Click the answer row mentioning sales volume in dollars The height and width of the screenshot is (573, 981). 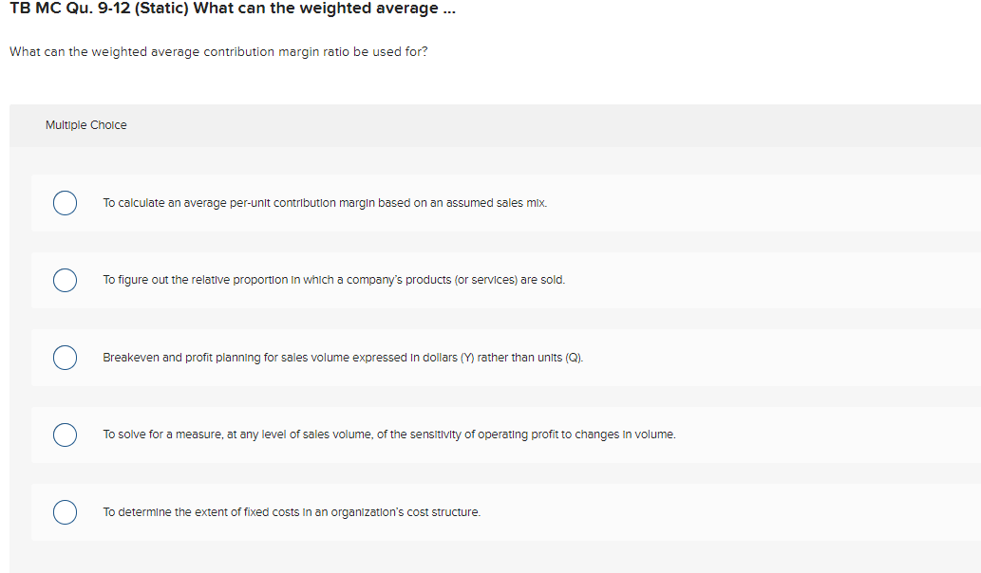342,358
